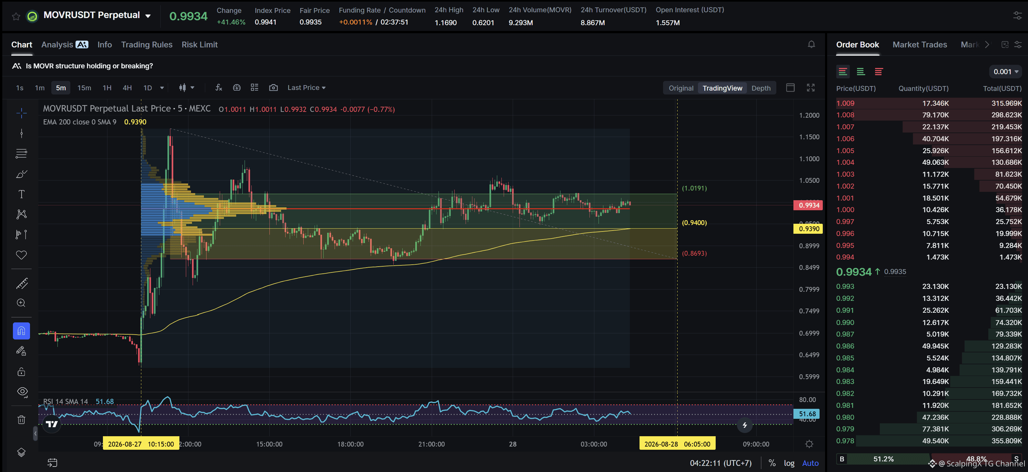The width and height of the screenshot is (1028, 472).
Task: Enter fullscreen chart mode
Action: tap(811, 88)
